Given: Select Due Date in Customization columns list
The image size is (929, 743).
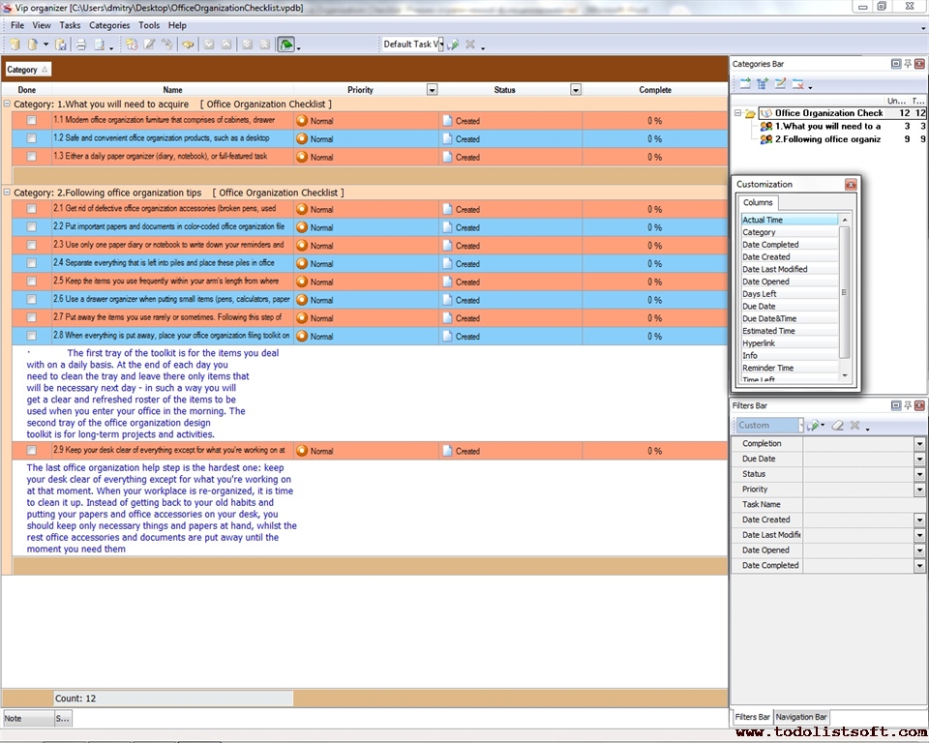Looking at the screenshot, I should (x=759, y=307).
